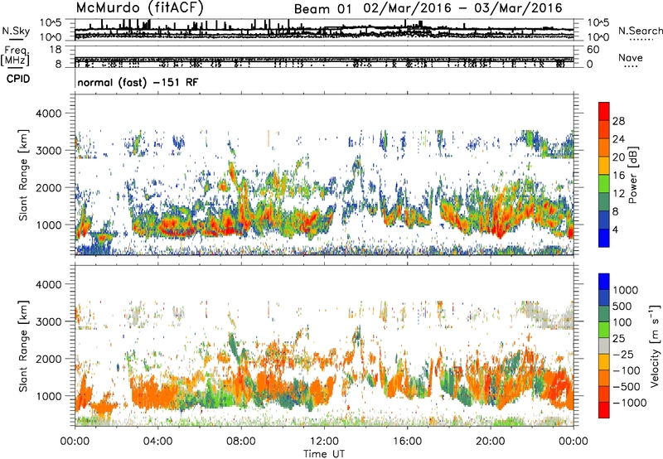
Task: Click the frequency time series panel
Action: click(324, 57)
